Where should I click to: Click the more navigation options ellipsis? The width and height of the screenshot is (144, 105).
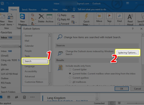[32, 97]
